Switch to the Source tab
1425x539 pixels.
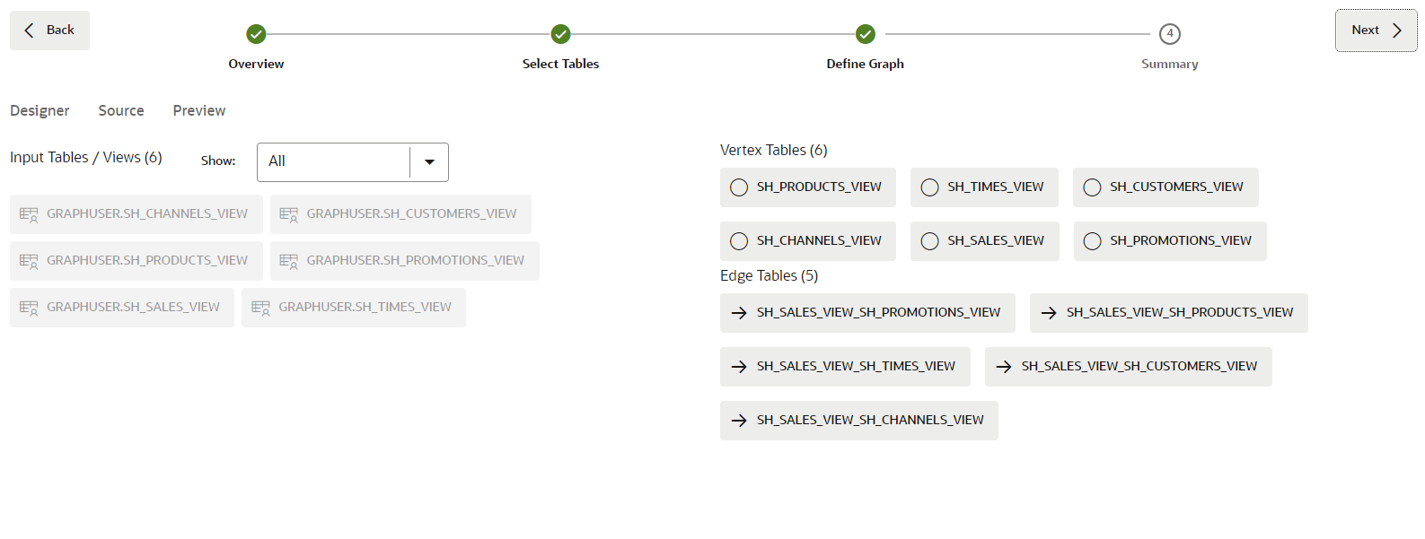[x=121, y=110]
